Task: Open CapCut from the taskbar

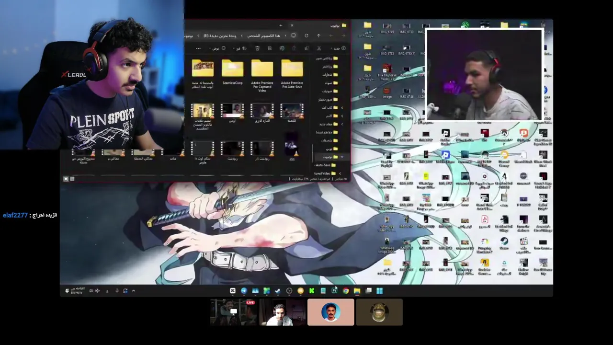Action: (x=233, y=291)
